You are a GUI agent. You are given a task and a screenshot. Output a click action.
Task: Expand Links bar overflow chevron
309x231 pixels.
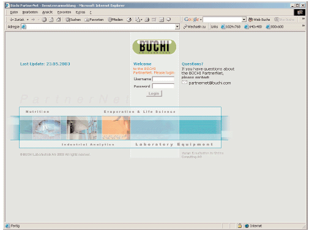click(x=303, y=26)
